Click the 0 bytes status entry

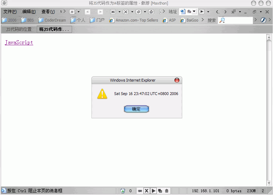(x=234, y=191)
